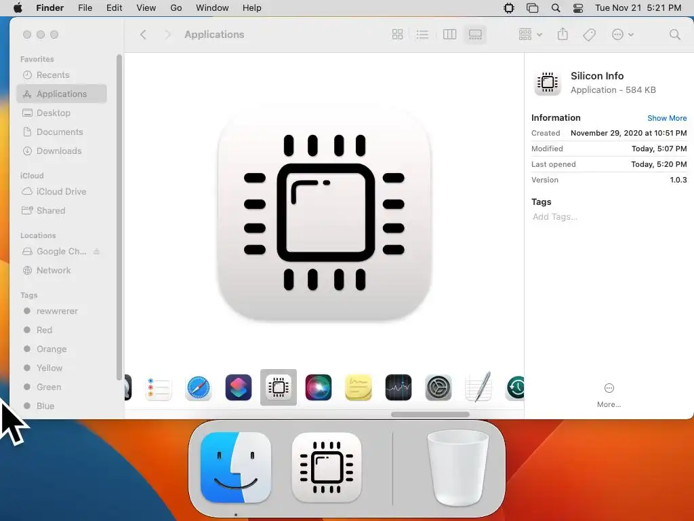694x521 pixels.
Task: Click the Finder window search icon
Action: click(674, 35)
